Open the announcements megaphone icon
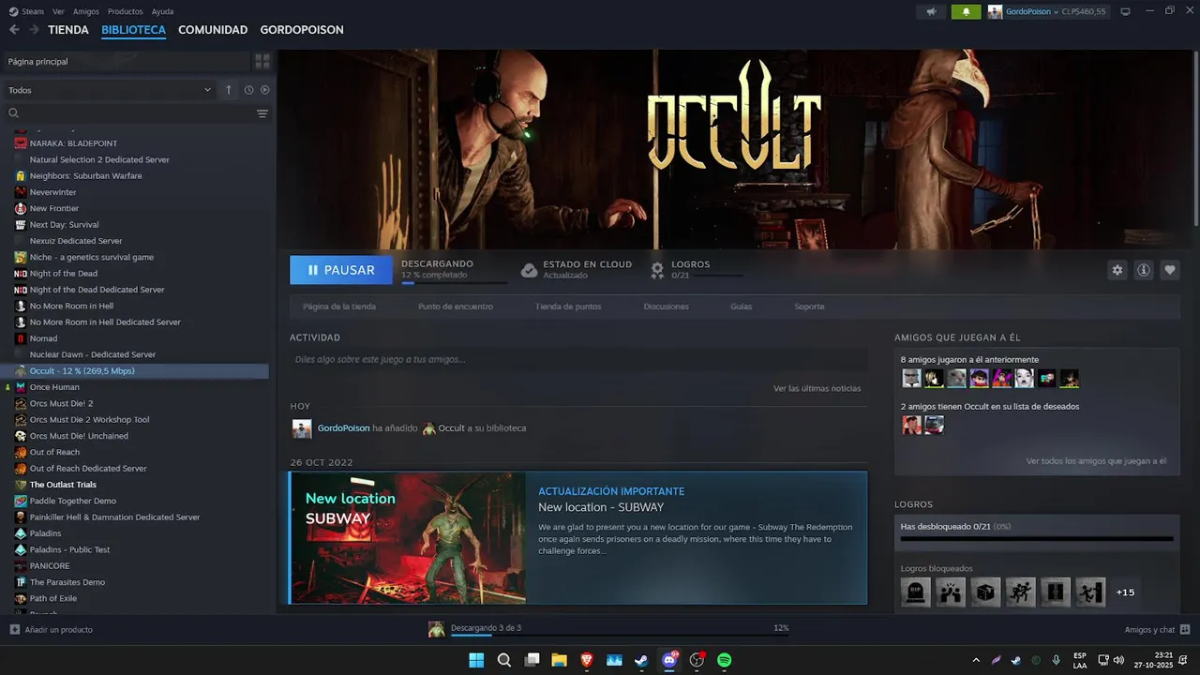1200x675 pixels. (931, 11)
